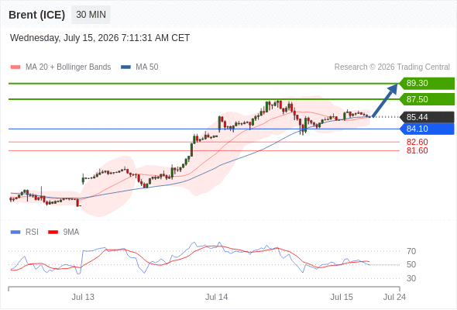Click the 9MA legend label
The height and width of the screenshot is (310, 457).
point(71,232)
